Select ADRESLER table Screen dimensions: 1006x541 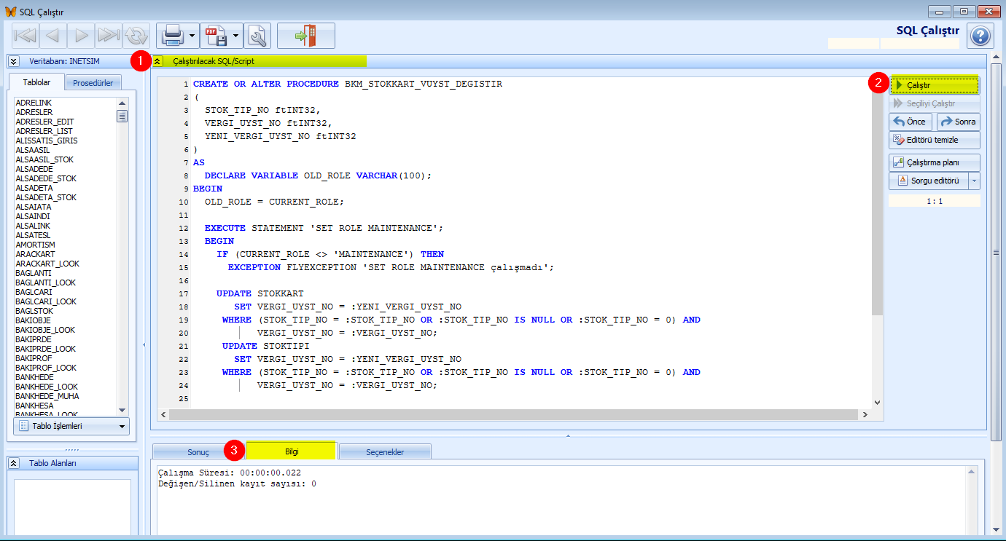coord(34,112)
